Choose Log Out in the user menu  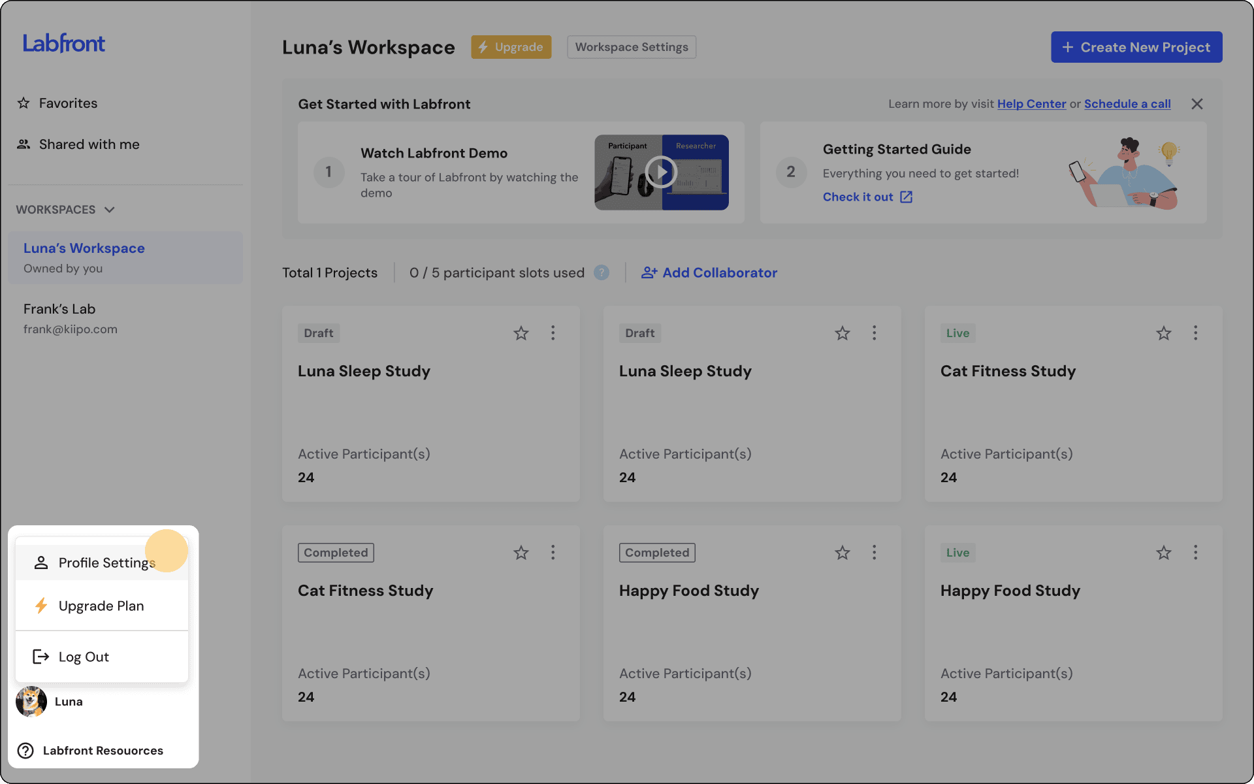click(x=84, y=657)
